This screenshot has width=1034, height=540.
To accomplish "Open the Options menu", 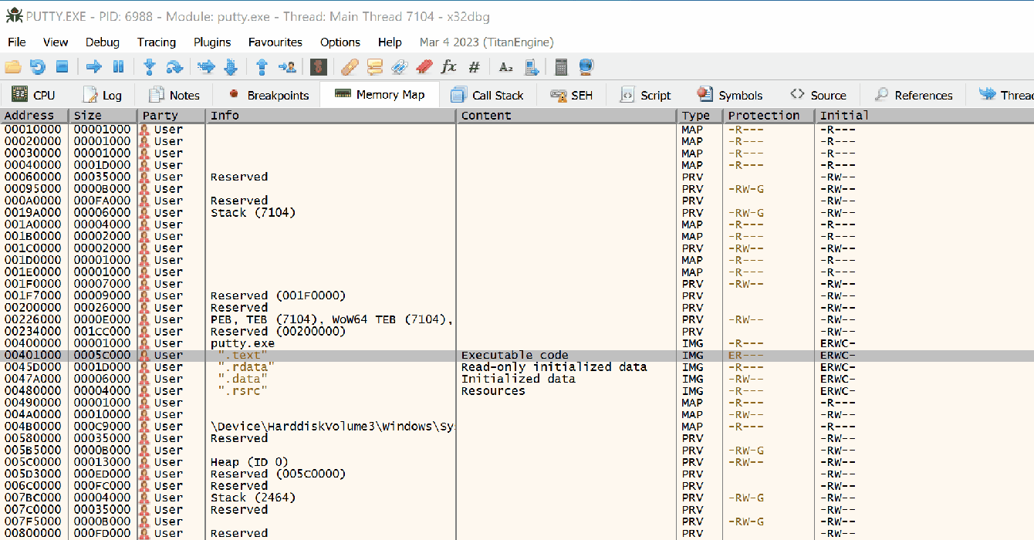I will 340,42.
